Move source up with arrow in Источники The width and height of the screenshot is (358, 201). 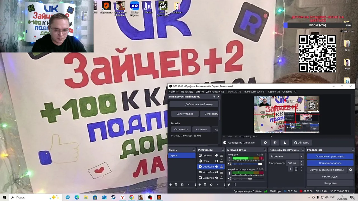pos(218,185)
